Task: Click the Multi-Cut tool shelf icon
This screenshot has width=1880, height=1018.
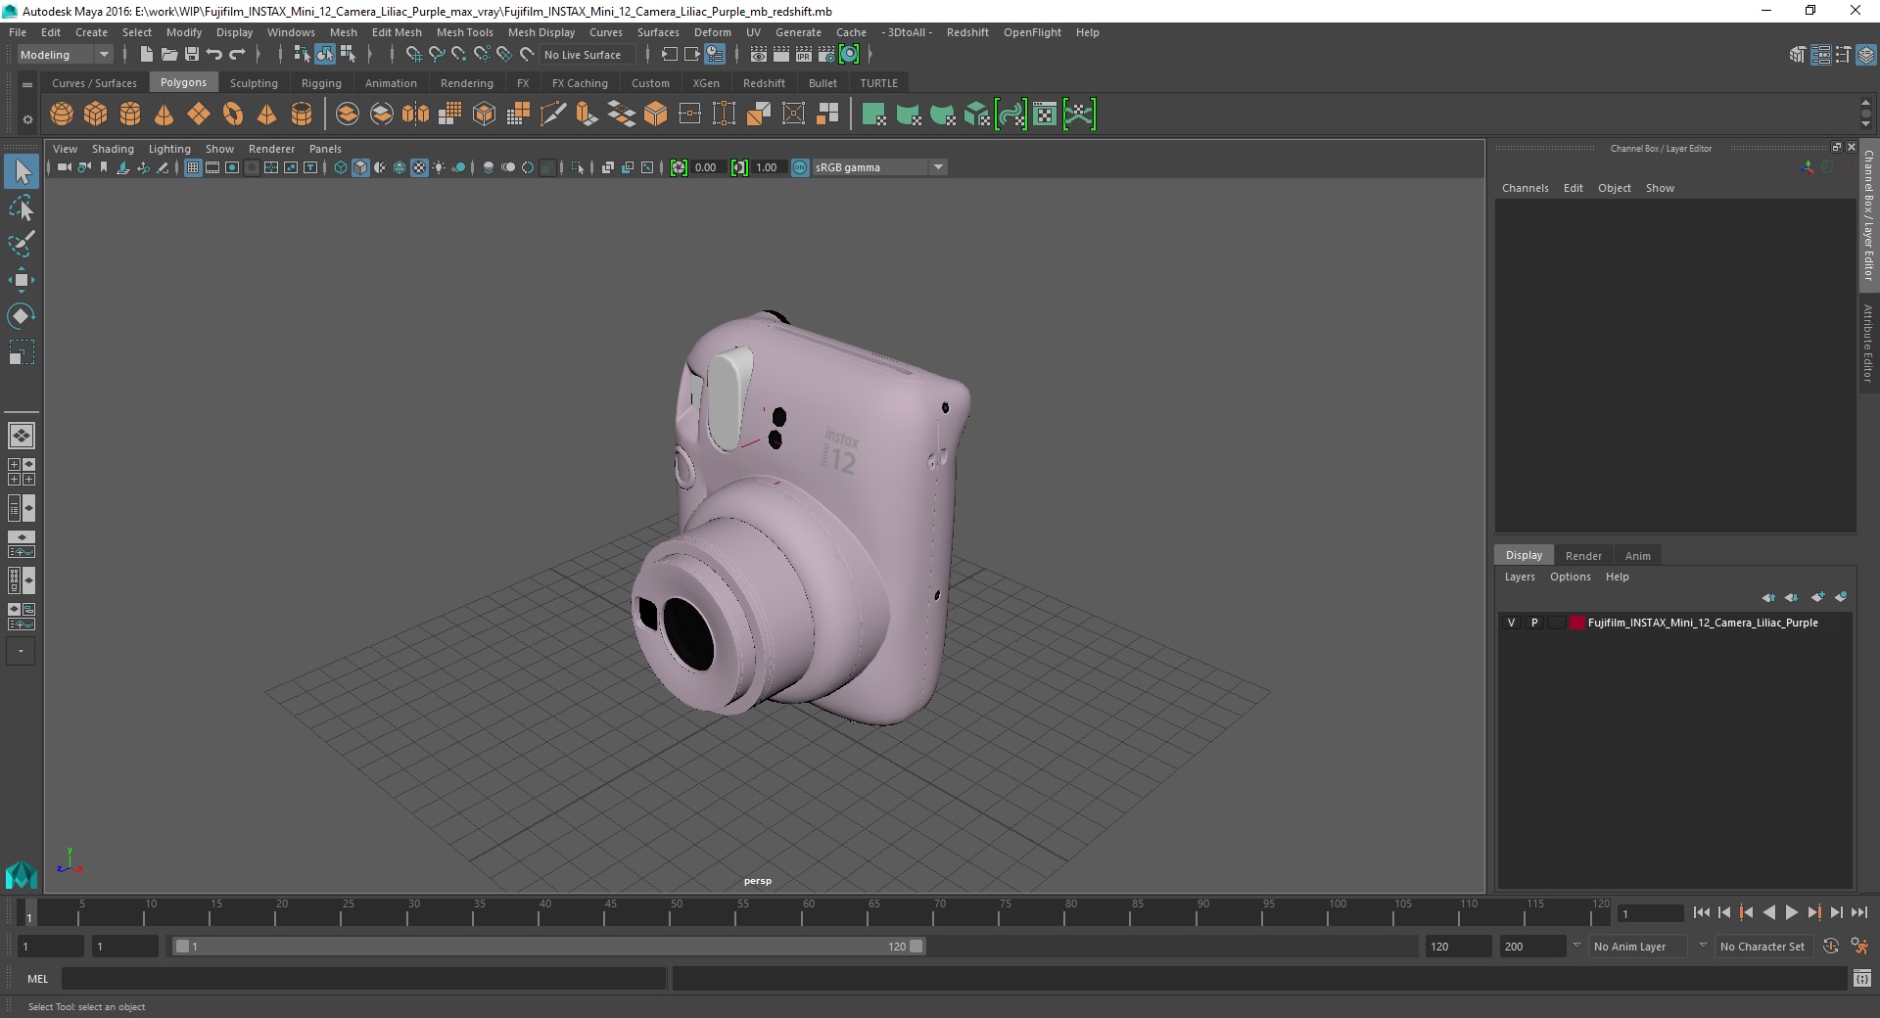Action: click(553, 115)
